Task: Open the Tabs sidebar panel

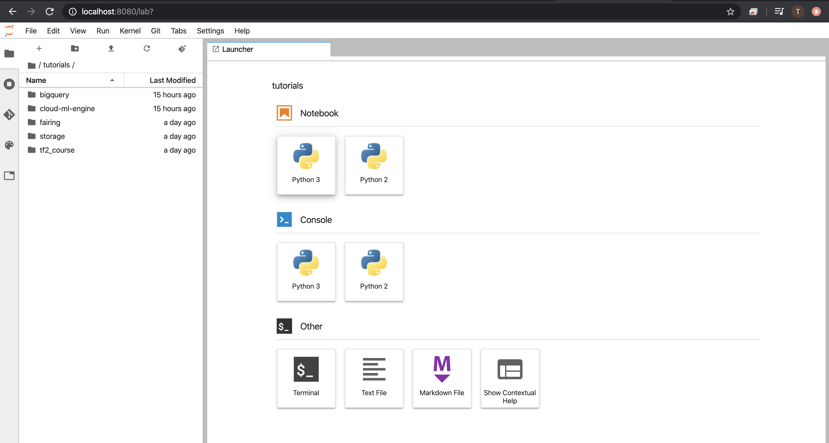Action: (x=9, y=175)
